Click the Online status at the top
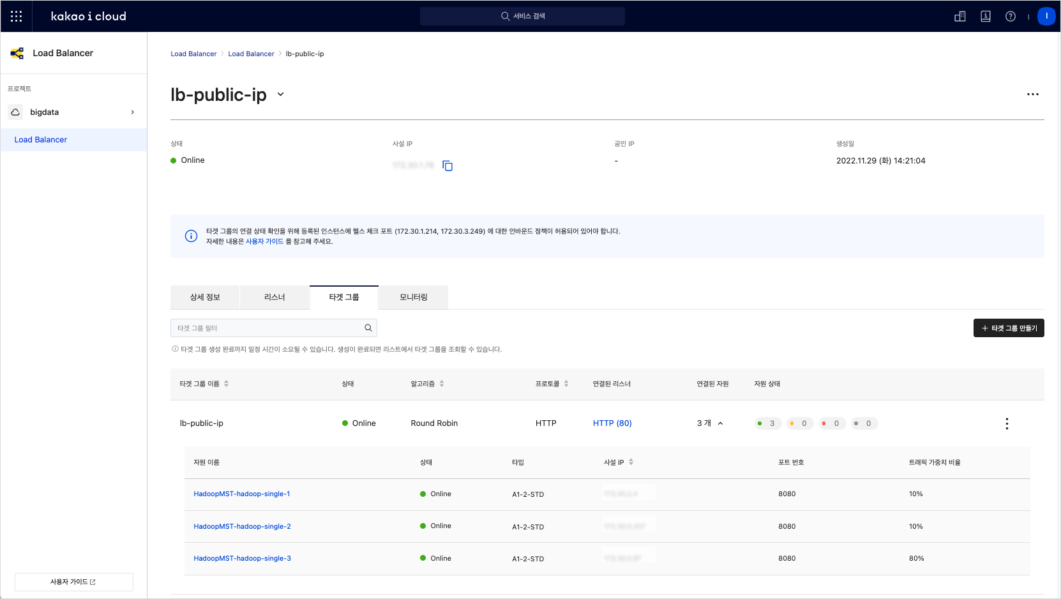 pos(188,160)
